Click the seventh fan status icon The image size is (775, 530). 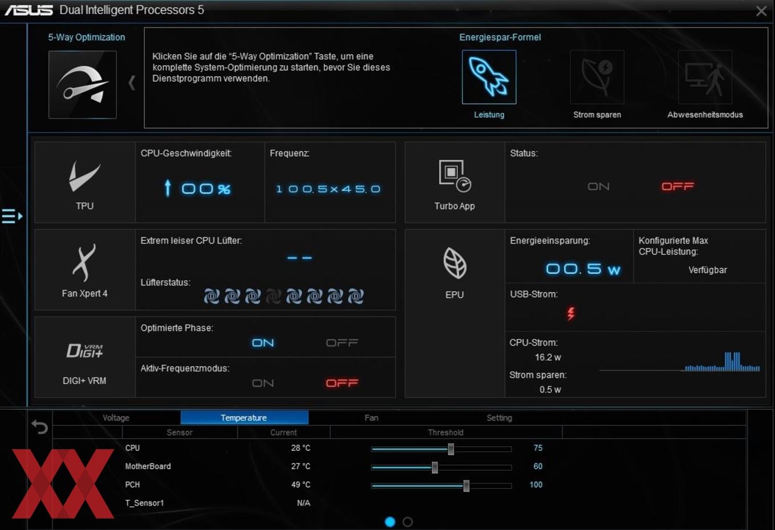[335, 296]
